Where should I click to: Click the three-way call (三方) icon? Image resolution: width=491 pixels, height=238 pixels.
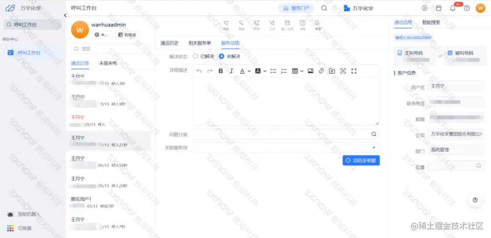click(x=272, y=23)
